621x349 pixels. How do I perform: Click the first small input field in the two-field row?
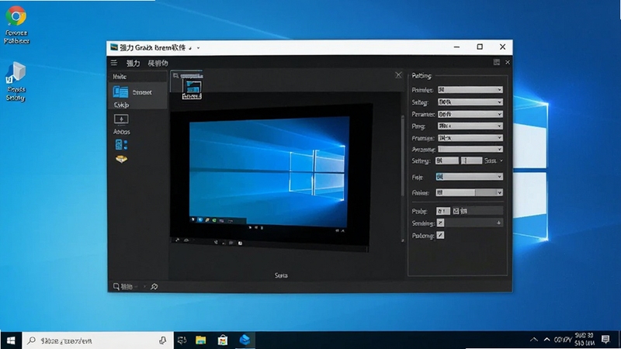click(x=447, y=161)
